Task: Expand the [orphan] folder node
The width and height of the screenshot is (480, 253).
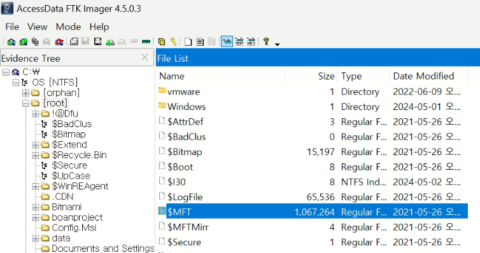Action: click(25, 93)
